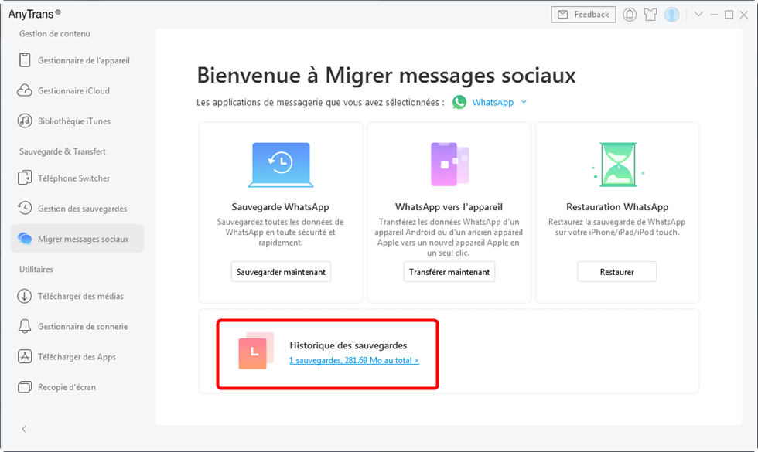Select the WhatsApp app name label
758x452 pixels.
click(x=493, y=102)
